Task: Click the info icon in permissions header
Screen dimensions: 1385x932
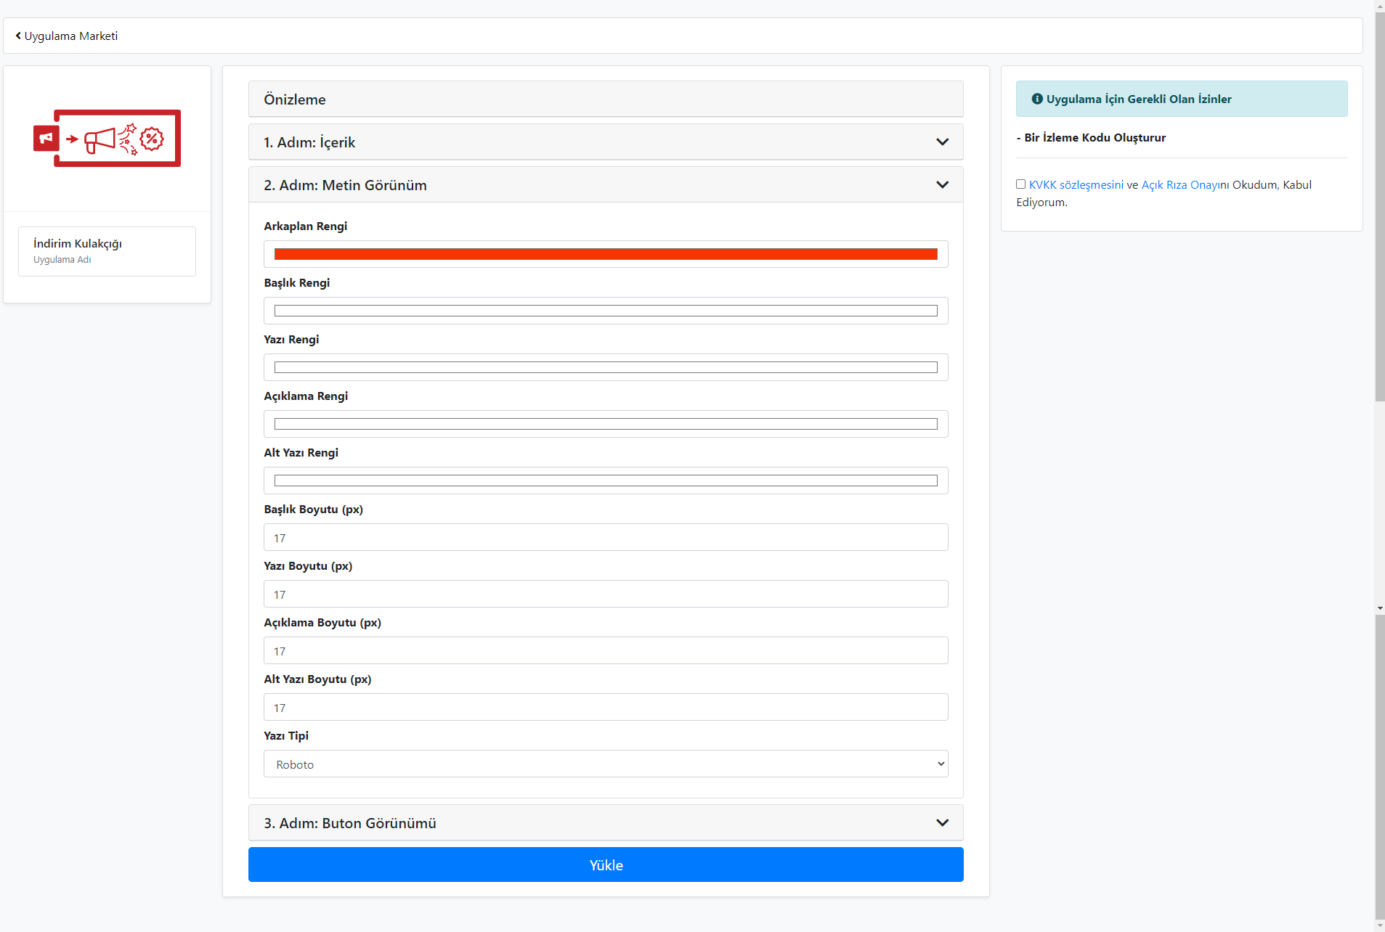Action: coord(1037,99)
